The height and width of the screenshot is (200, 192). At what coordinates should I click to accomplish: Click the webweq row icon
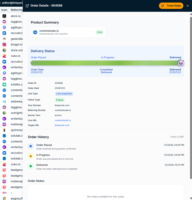coord(4,102)
